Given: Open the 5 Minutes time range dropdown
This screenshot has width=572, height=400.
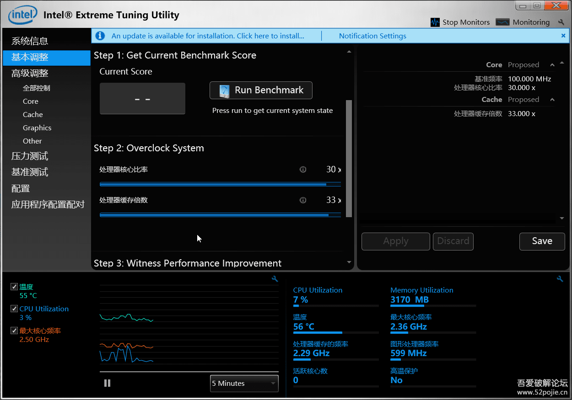Looking at the screenshot, I should point(244,384).
